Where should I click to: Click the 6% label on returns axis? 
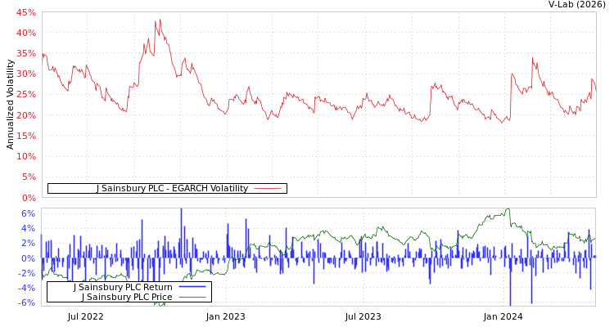point(28,213)
